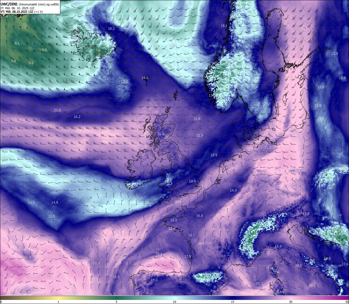Click the 23.5 value over Italy
349x304 pixels.
point(298,266)
